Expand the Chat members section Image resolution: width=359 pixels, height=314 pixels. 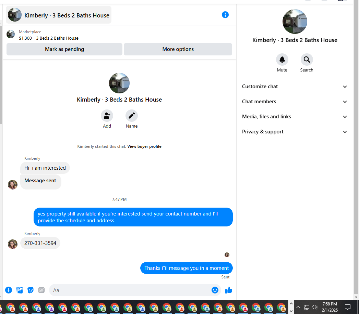[295, 102]
